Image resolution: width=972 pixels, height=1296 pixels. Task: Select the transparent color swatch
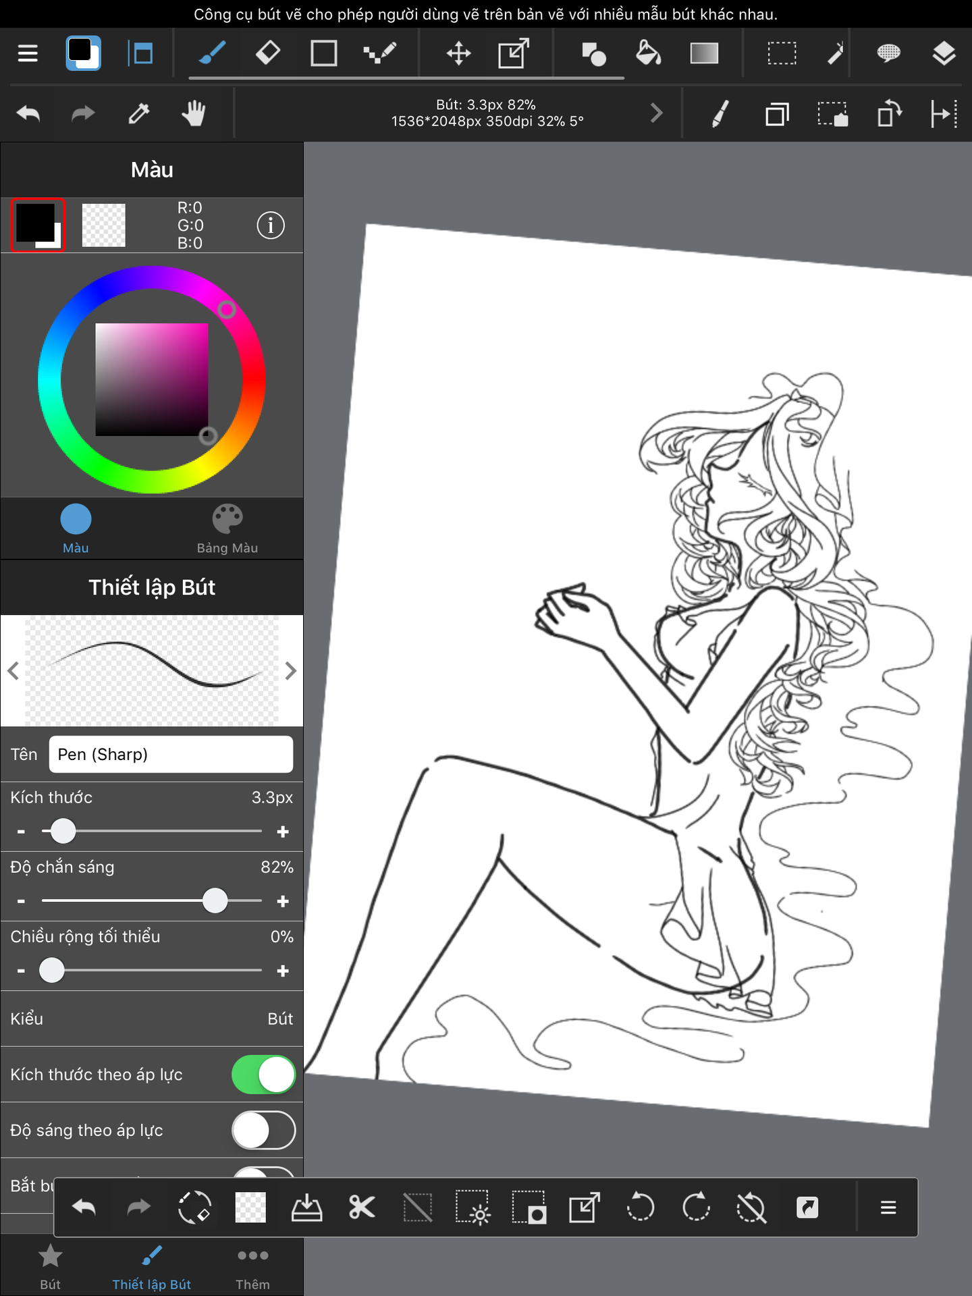pyautogui.click(x=103, y=225)
